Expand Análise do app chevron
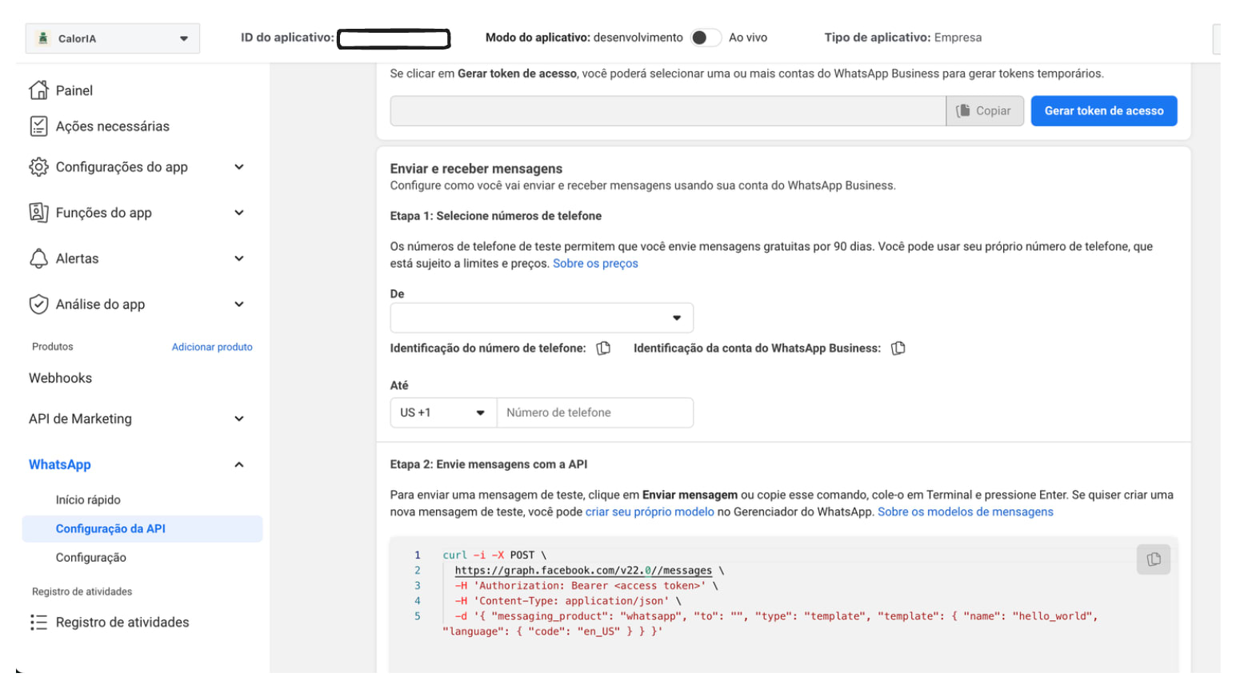 point(239,305)
